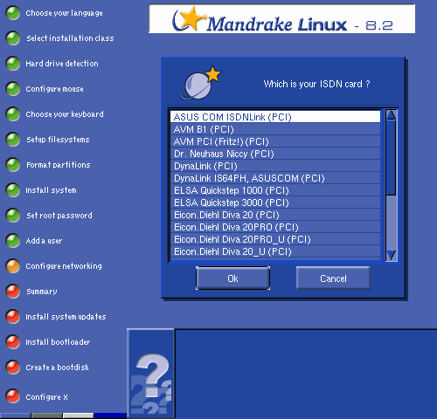Image resolution: width=437 pixels, height=419 pixels.
Task: Click the green bullet beside Setup filesystems
Action: click(13, 140)
